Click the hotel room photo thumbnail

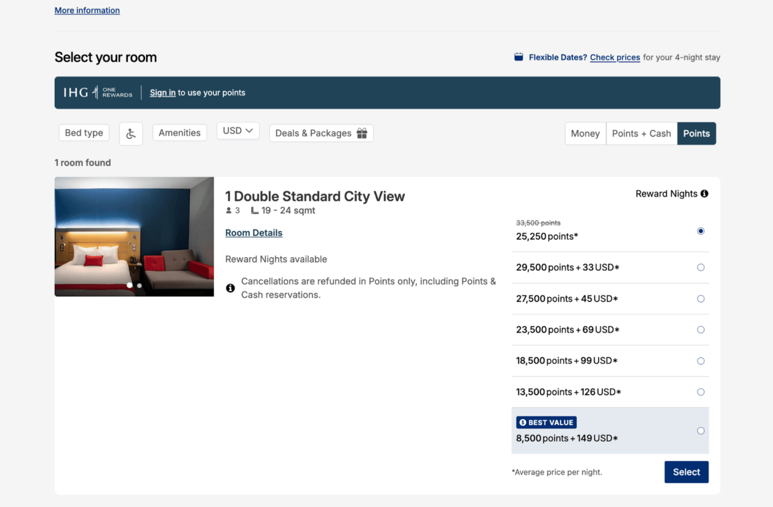click(x=134, y=236)
